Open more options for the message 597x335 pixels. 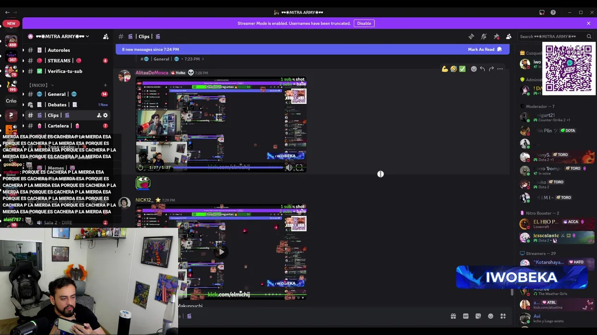coord(500,69)
